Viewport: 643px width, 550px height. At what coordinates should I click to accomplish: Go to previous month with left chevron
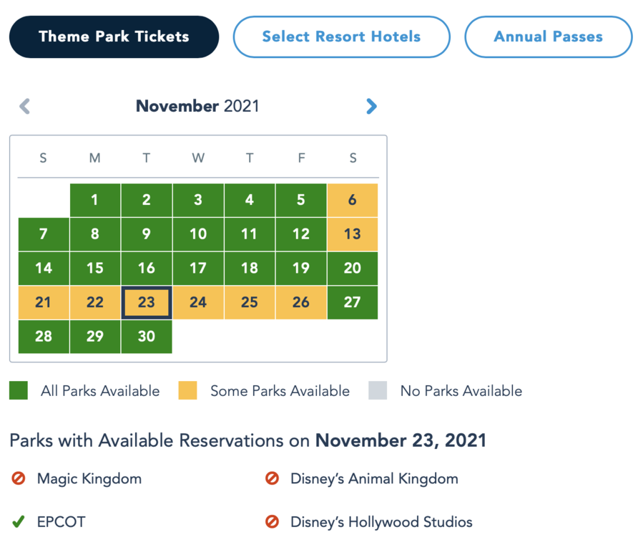25,106
